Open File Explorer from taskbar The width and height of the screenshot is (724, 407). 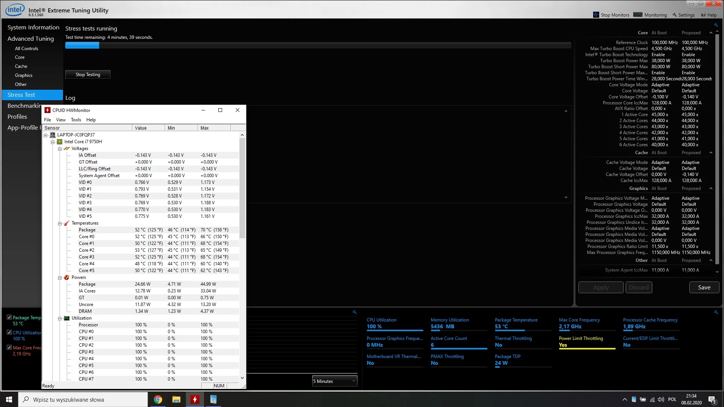click(x=176, y=399)
